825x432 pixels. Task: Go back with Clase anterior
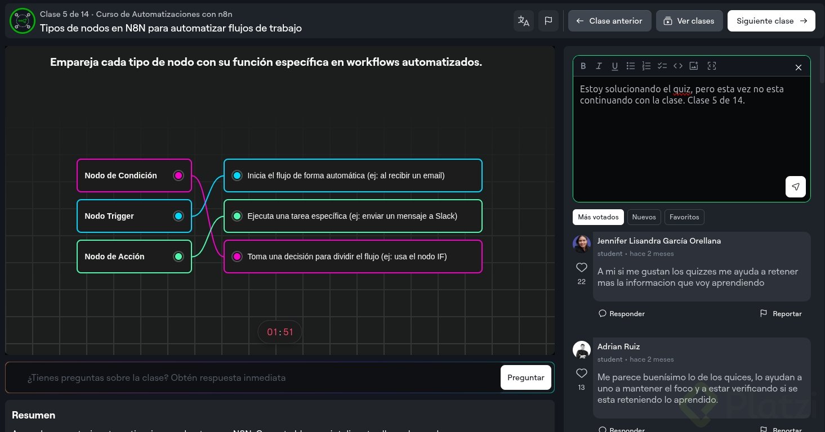click(609, 21)
